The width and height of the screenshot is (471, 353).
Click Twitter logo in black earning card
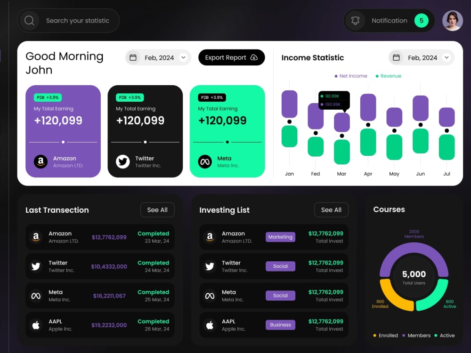point(123,162)
